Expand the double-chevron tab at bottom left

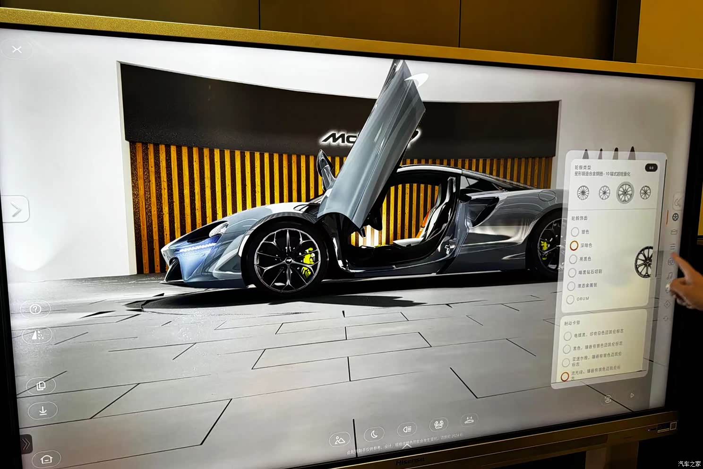[26, 443]
